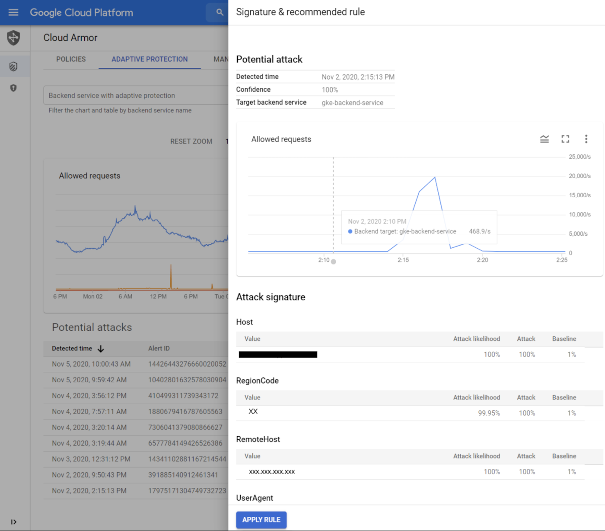
Task: Open the keyhole security icon in the sidebar
Action: tap(13, 88)
